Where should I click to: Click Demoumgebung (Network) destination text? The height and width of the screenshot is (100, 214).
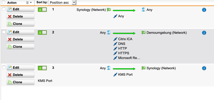pos(167,33)
